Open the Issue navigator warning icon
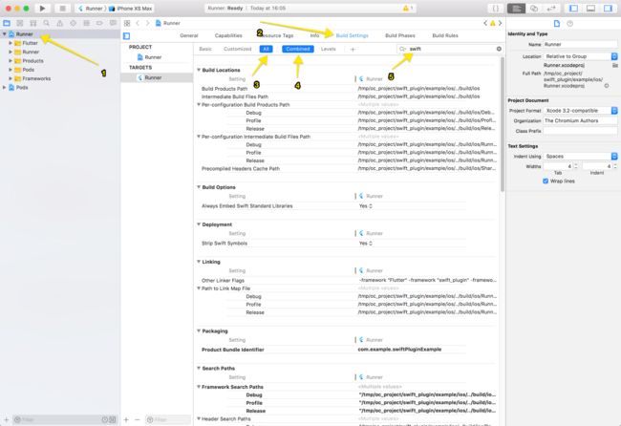 (x=60, y=23)
